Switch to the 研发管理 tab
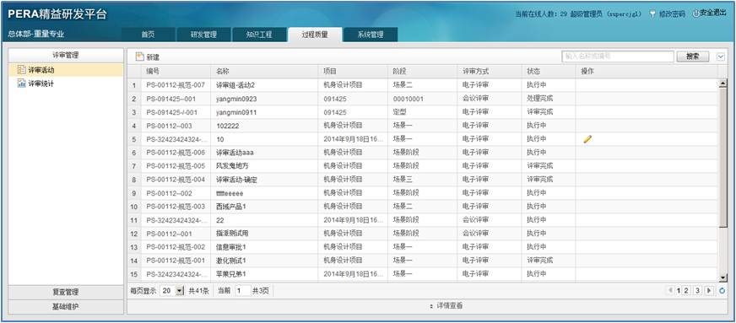 coord(203,35)
